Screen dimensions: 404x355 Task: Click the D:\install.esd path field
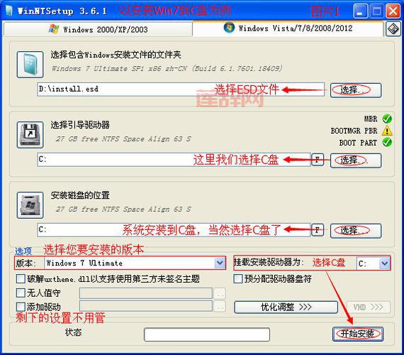(x=181, y=89)
